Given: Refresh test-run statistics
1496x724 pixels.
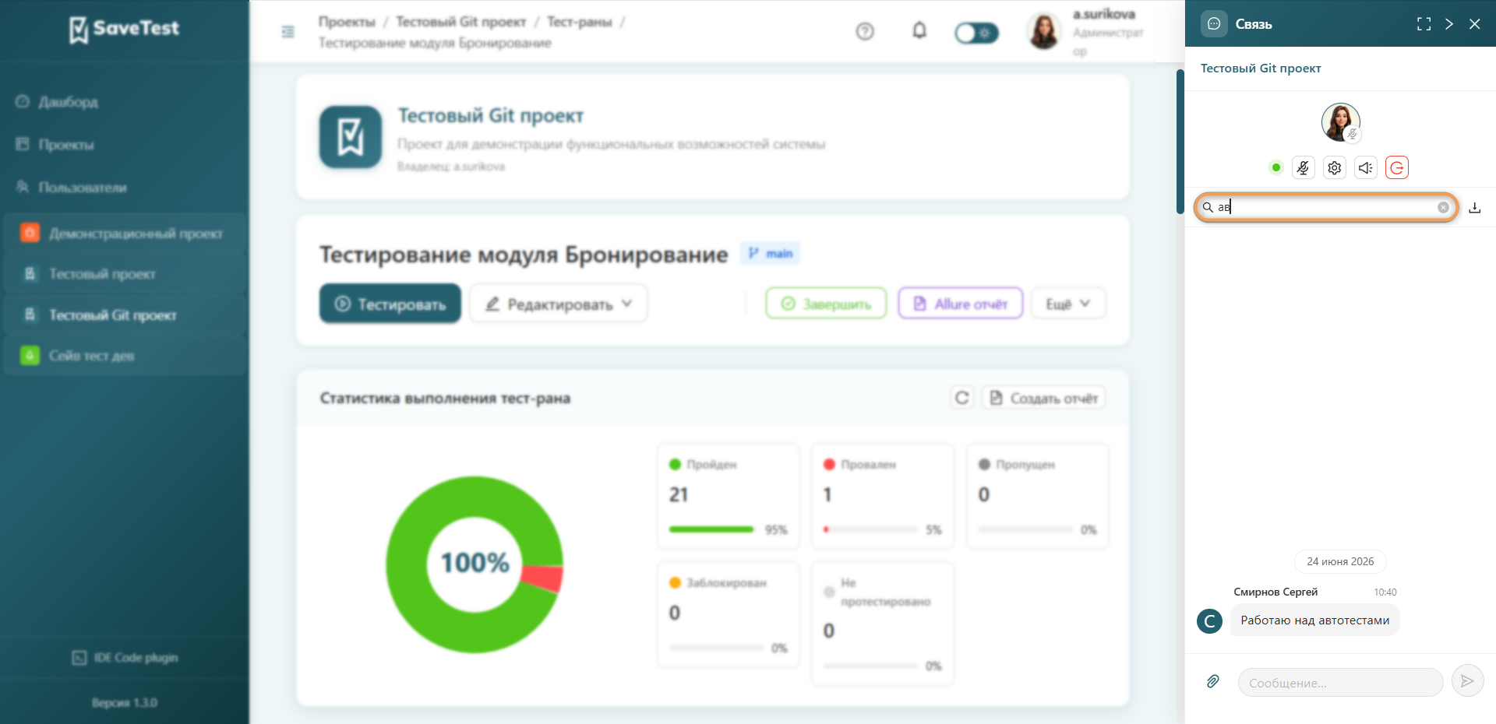Looking at the screenshot, I should point(962,398).
